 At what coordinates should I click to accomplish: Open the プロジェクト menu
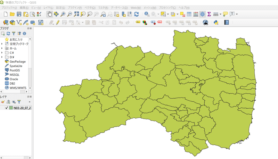[x=9, y=8]
